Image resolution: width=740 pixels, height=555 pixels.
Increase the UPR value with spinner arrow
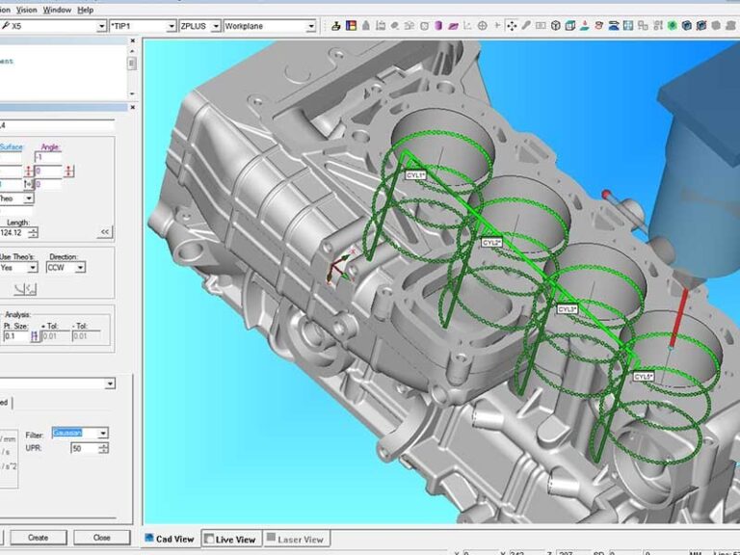(103, 445)
